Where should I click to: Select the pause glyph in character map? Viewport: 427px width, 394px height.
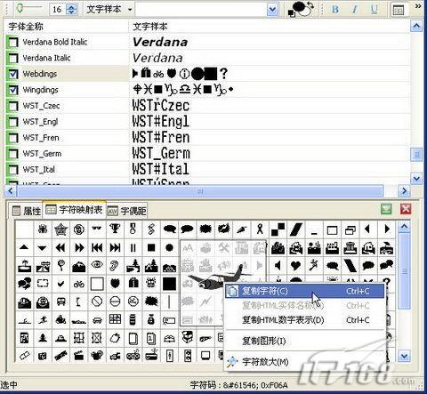click(133, 247)
